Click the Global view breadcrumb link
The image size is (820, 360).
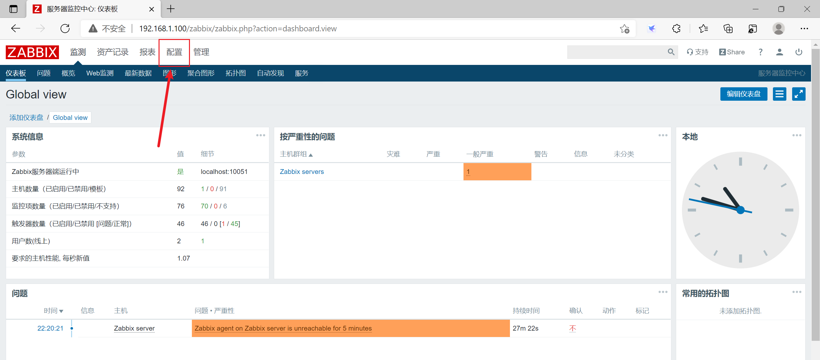70,118
